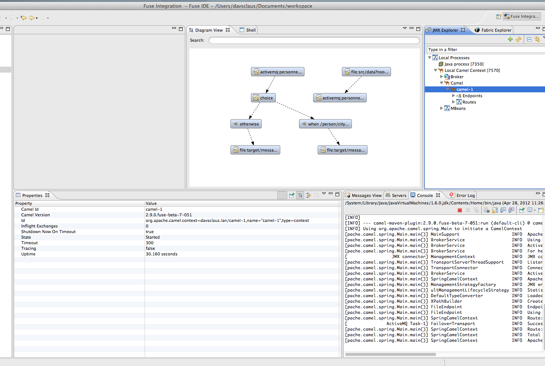Expand the Routes node under camel-1
545x366 pixels.
(454, 102)
